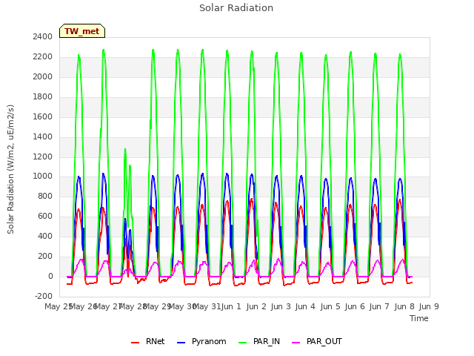Click the 1000 y-axis tick label

pyautogui.click(x=43, y=177)
